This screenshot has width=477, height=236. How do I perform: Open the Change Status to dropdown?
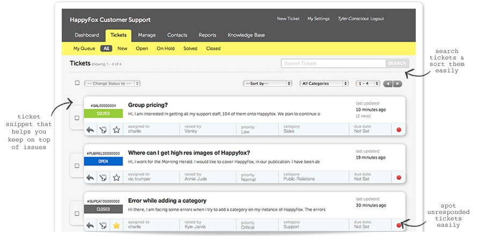pos(112,84)
